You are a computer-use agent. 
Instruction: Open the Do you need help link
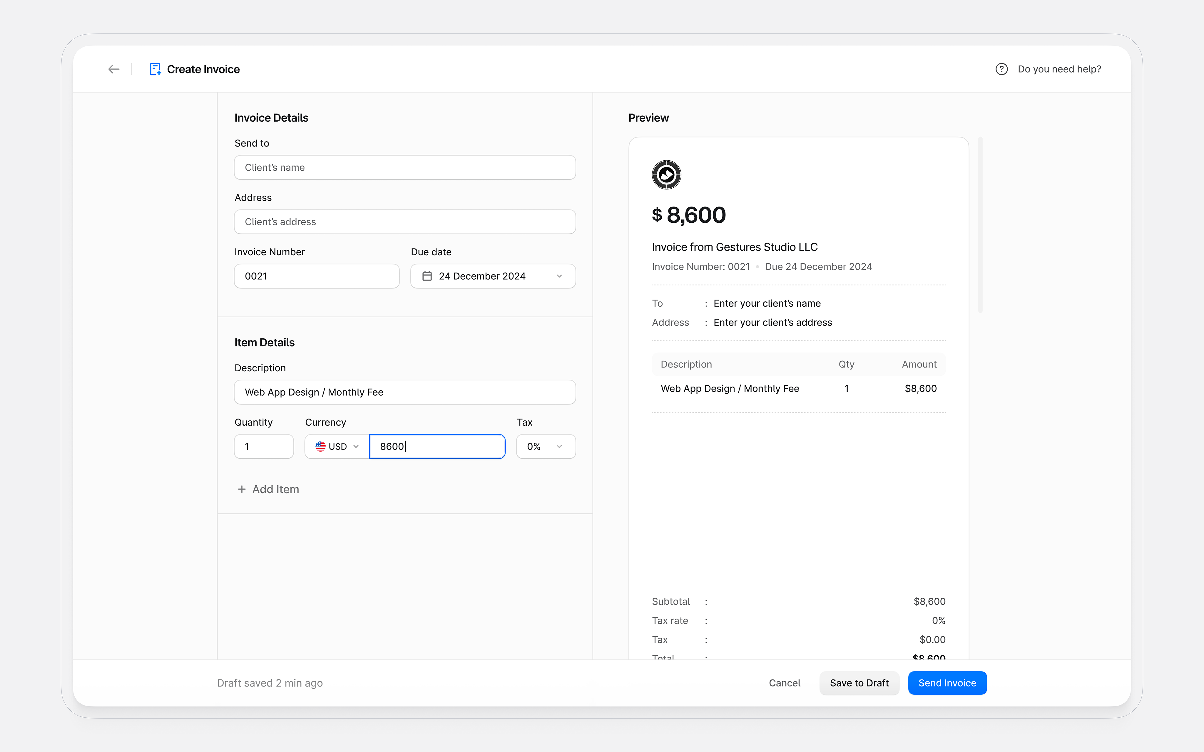point(1059,69)
